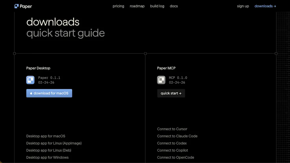This screenshot has height=163, width=290.
Task: Open Connect to Copilot guide
Action: pyautogui.click(x=172, y=150)
